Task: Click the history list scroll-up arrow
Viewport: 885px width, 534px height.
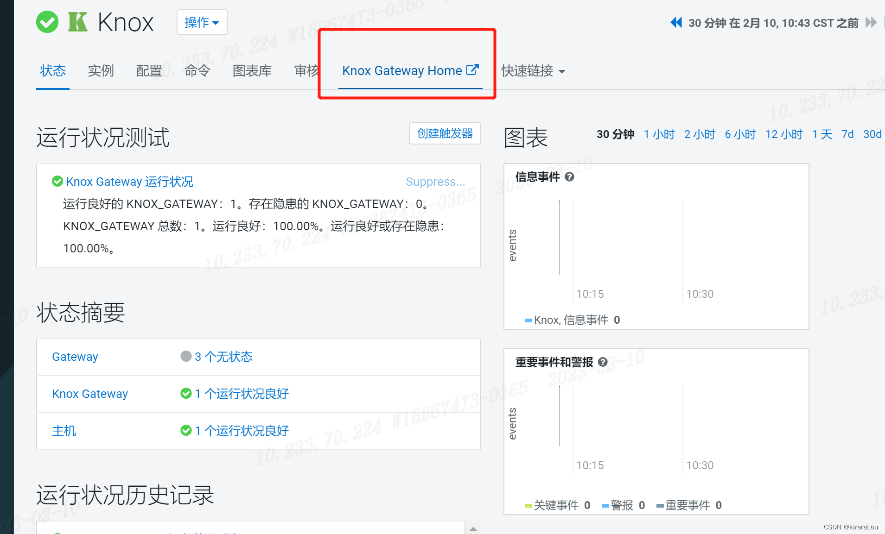Action: click(x=473, y=528)
